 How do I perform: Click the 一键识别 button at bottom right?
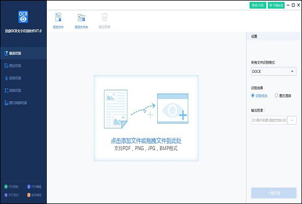coord(274,193)
